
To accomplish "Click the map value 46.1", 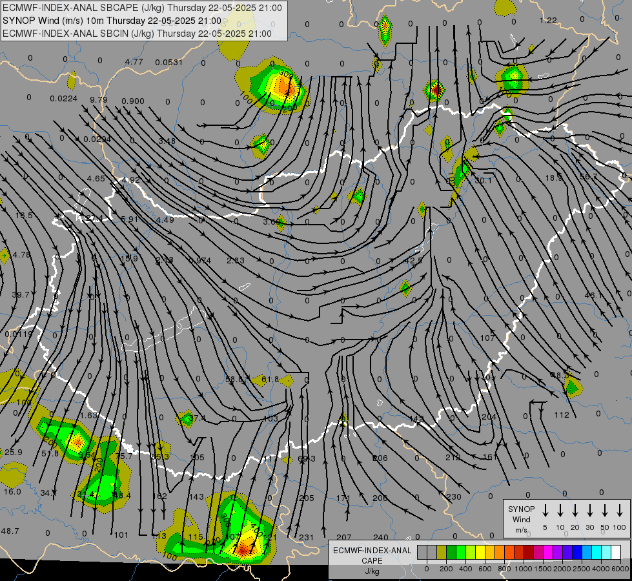I will coord(593,296).
